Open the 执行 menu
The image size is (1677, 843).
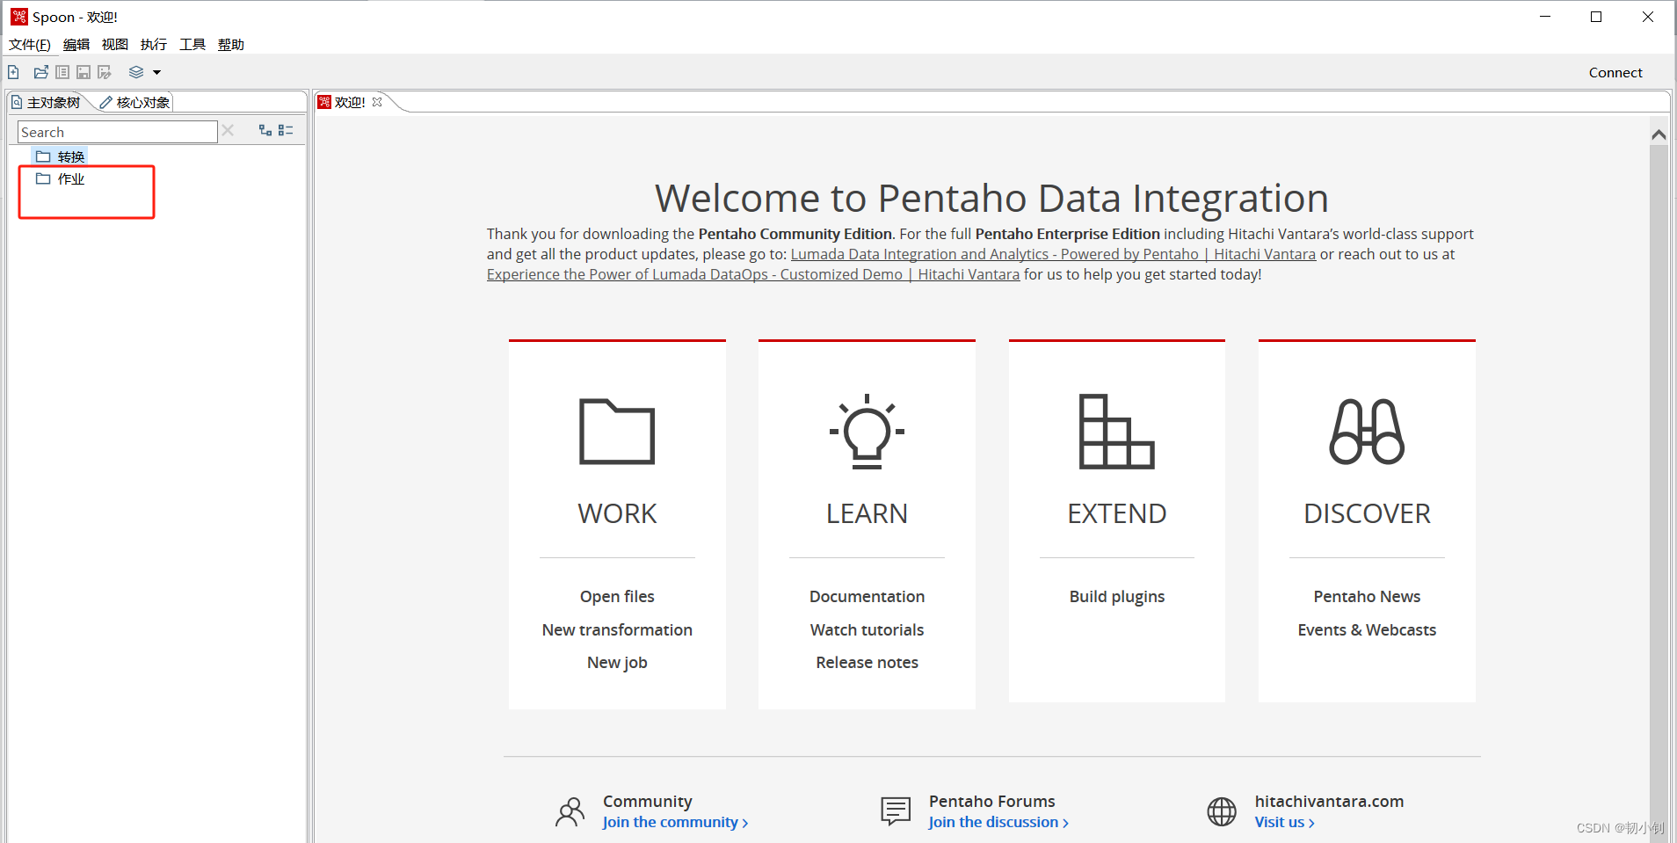point(154,44)
